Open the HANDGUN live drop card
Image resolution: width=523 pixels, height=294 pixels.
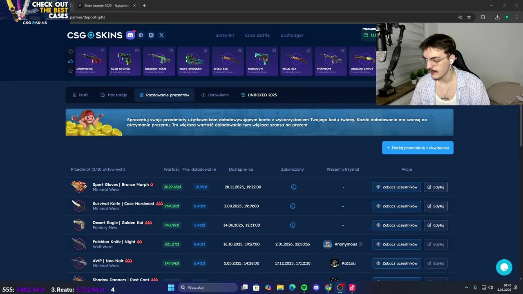262,61
